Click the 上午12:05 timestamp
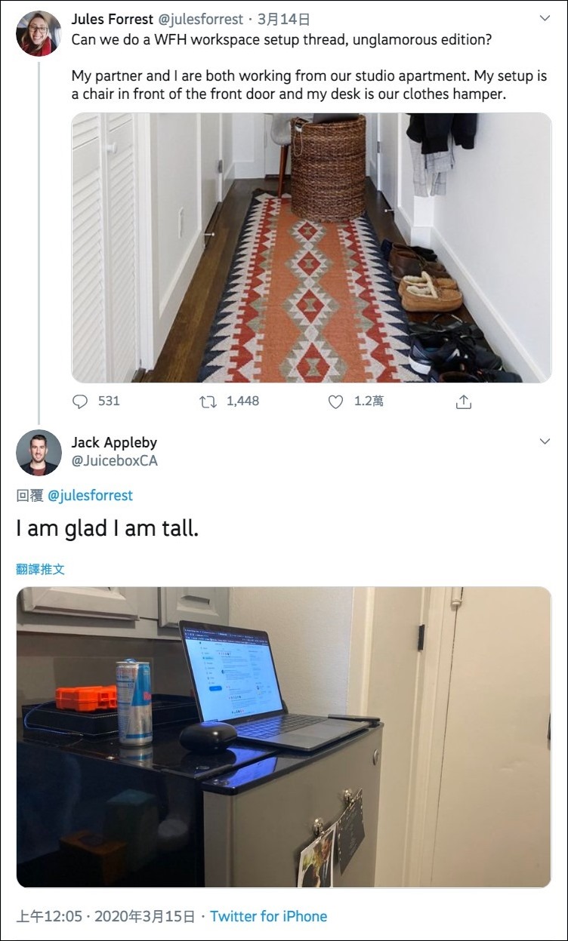 (x=48, y=916)
